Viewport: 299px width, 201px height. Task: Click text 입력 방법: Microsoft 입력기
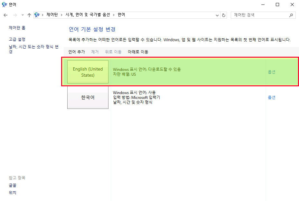[x=136, y=97]
